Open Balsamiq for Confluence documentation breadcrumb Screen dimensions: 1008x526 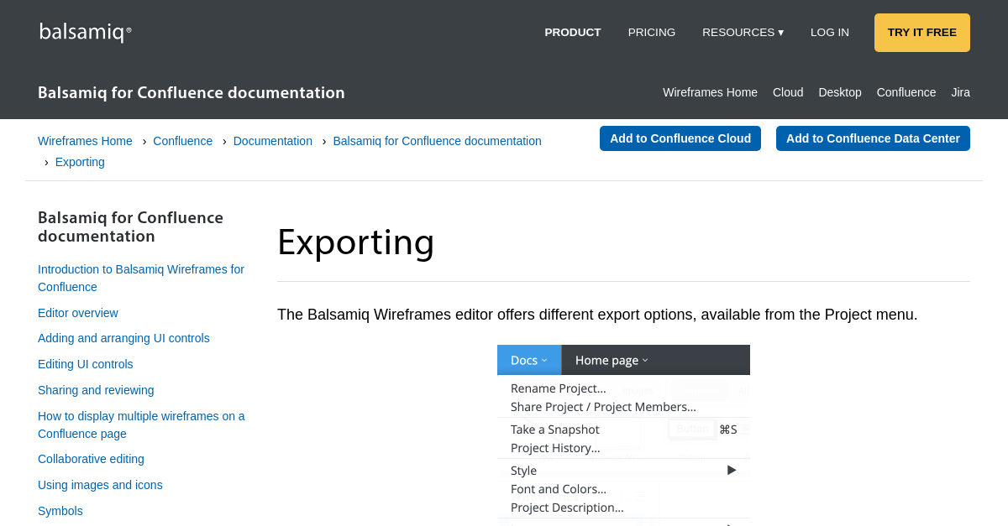tap(438, 141)
